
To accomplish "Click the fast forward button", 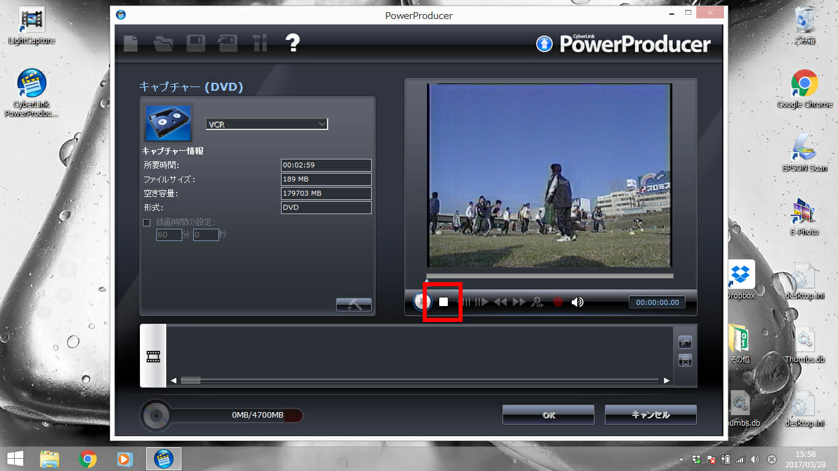I will coord(519,302).
